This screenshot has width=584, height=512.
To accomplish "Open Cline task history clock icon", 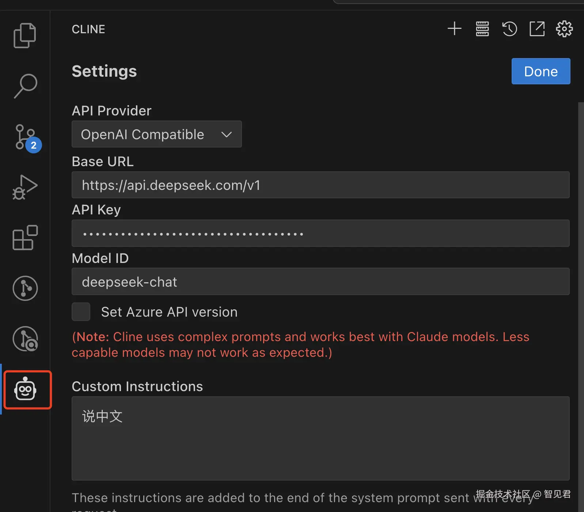I will (509, 29).
